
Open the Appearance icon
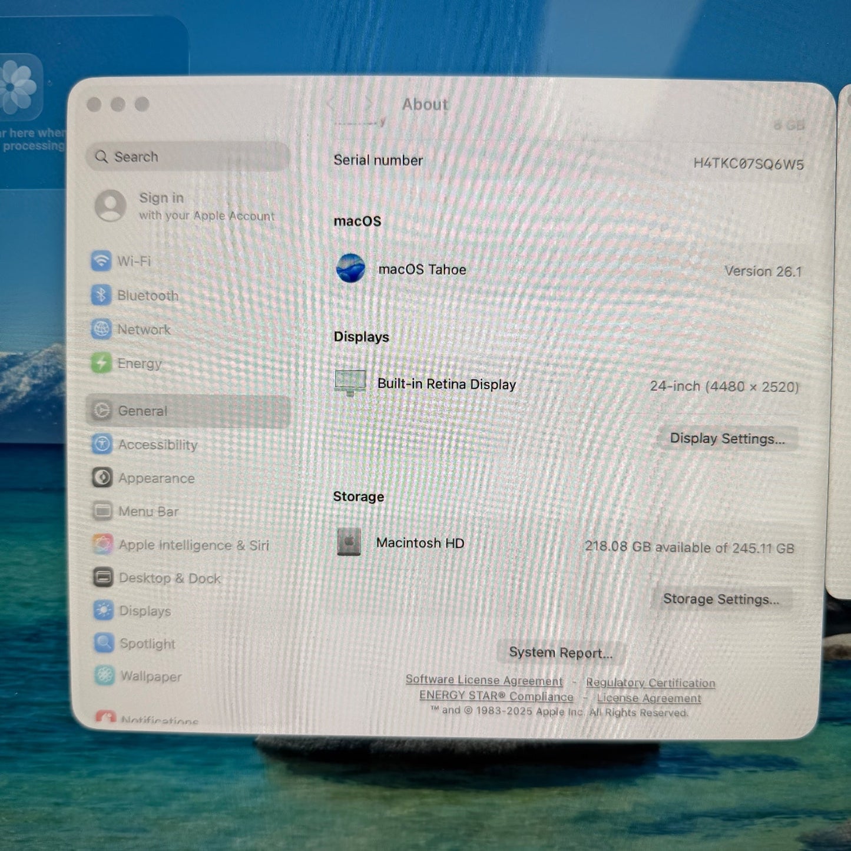102,478
